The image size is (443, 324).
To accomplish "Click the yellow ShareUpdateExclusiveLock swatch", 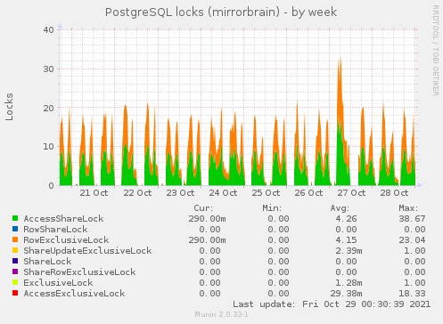I will pos(15,250).
